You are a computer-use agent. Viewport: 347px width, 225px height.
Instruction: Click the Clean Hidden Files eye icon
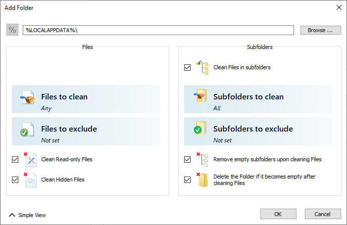30,180
